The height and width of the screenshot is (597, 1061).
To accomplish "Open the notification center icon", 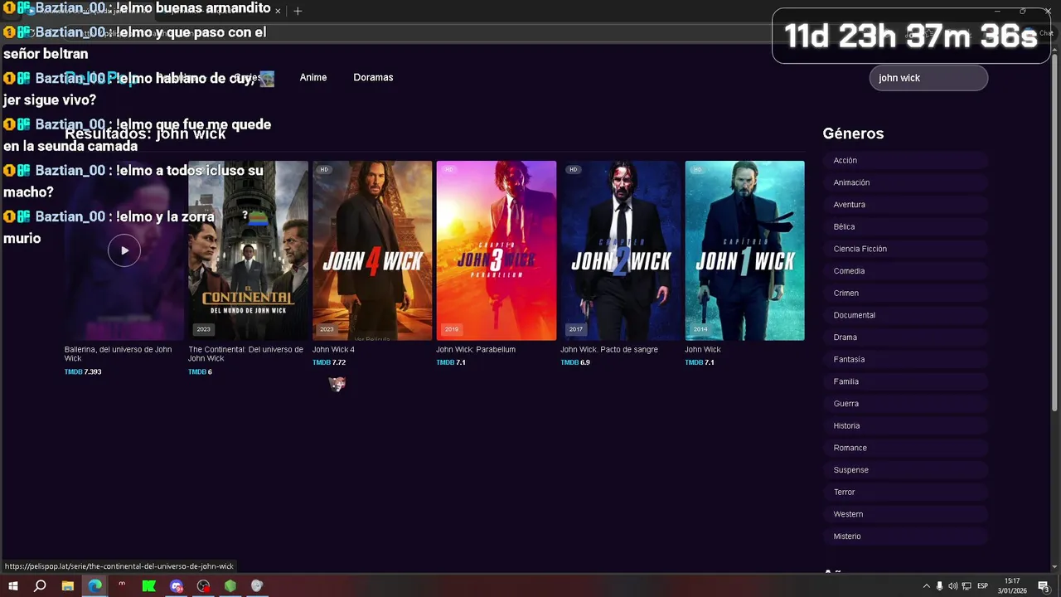I will point(1044,586).
